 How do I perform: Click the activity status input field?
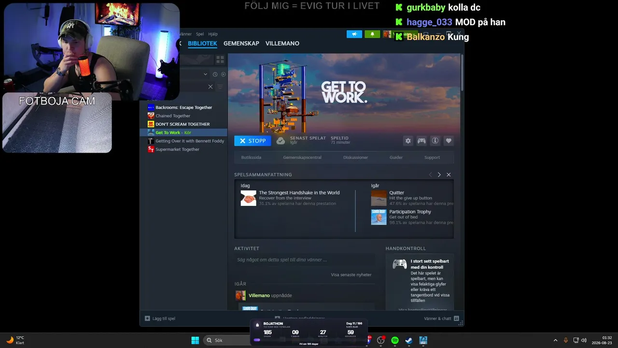tap(305, 260)
